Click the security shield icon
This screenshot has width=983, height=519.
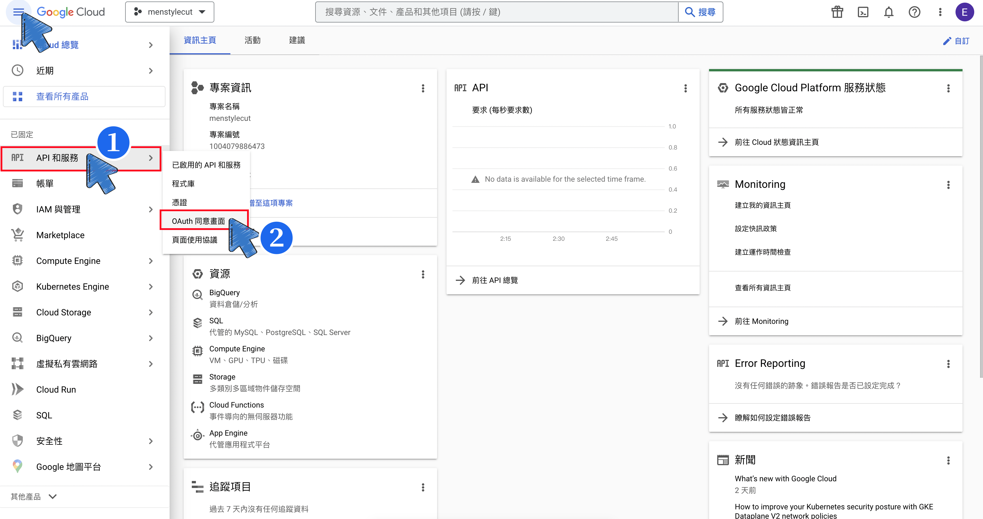point(18,440)
